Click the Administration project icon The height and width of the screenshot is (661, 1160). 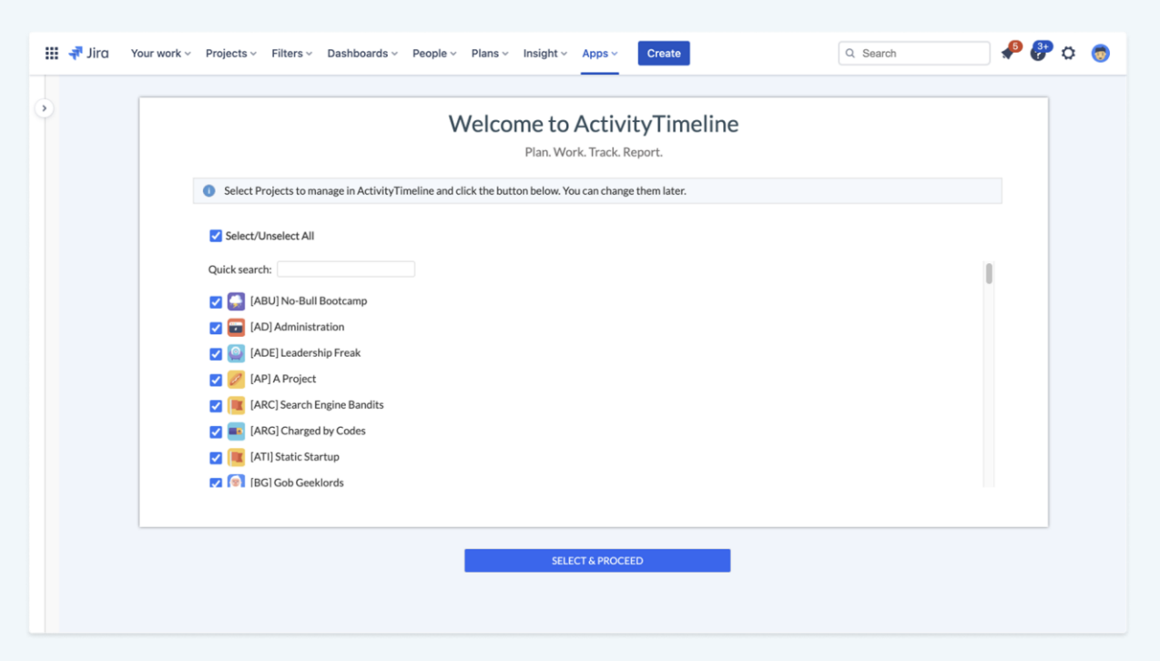pos(236,327)
